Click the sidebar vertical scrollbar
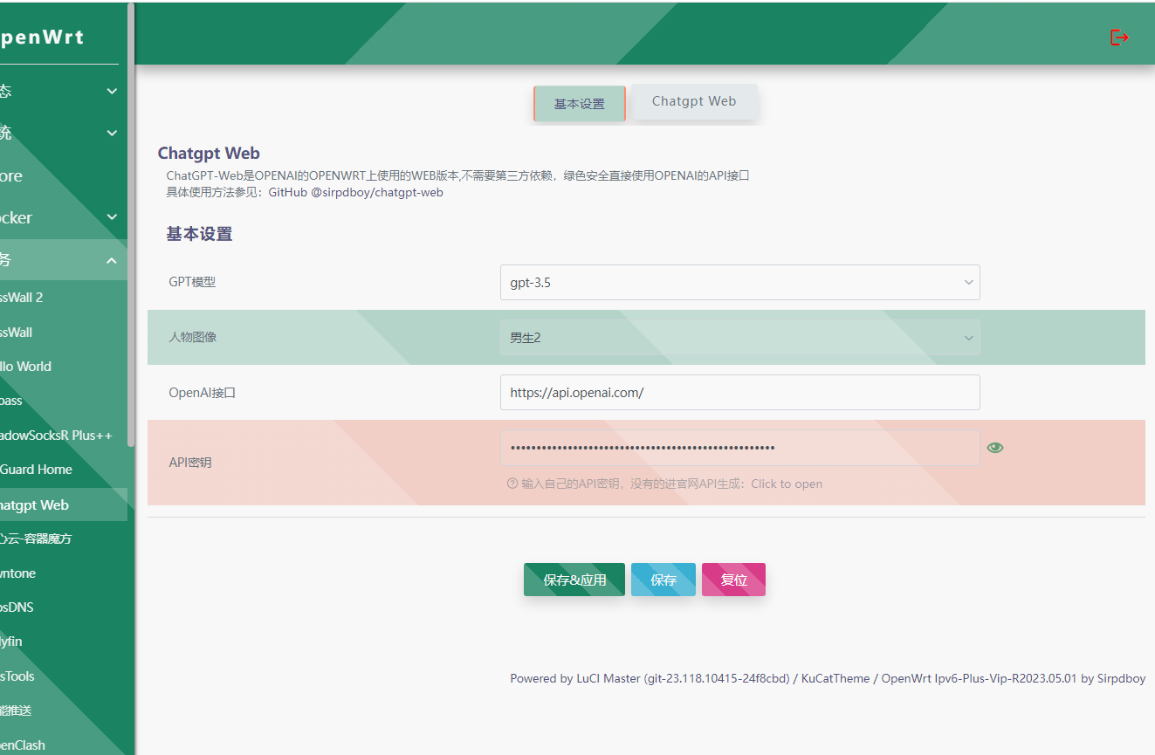The height and width of the screenshot is (755, 1155). point(131,225)
